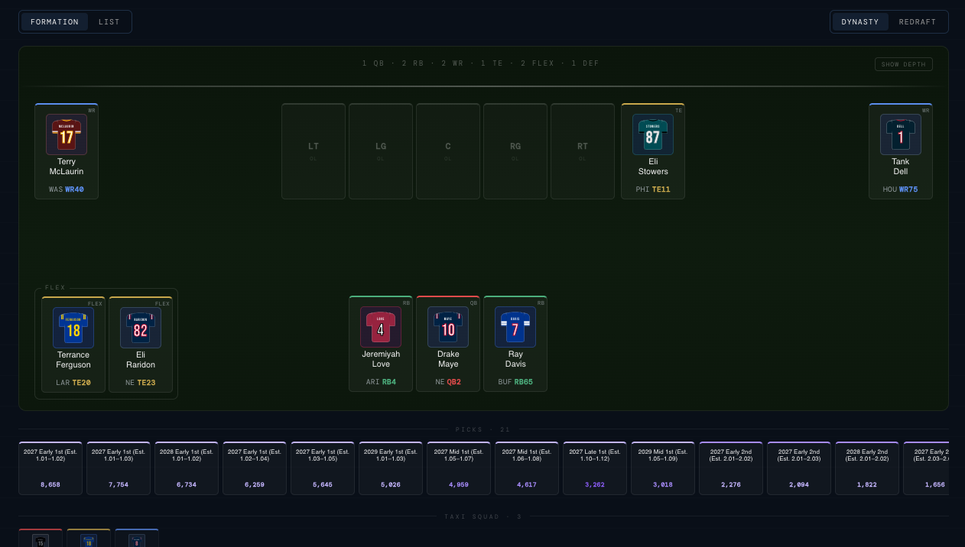
Task: Click the WR40 rank under Terry McLaurin
Action: (75, 189)
